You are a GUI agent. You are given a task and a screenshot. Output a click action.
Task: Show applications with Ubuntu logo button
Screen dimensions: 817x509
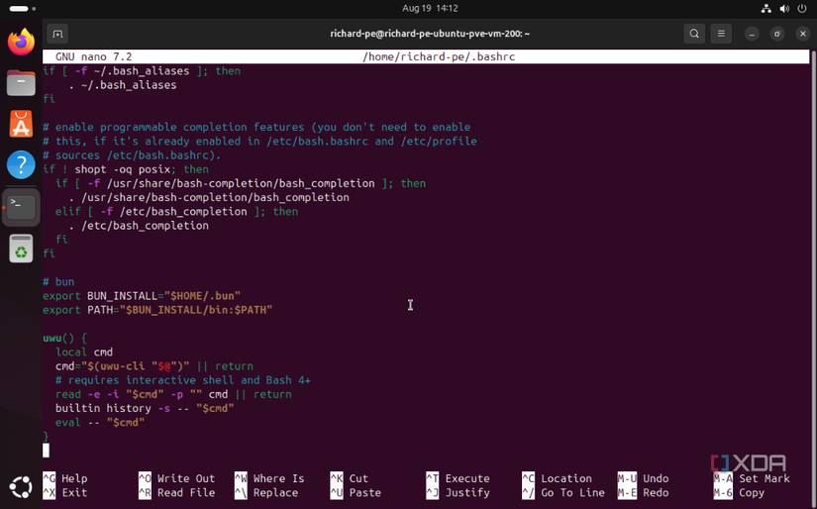21,487
